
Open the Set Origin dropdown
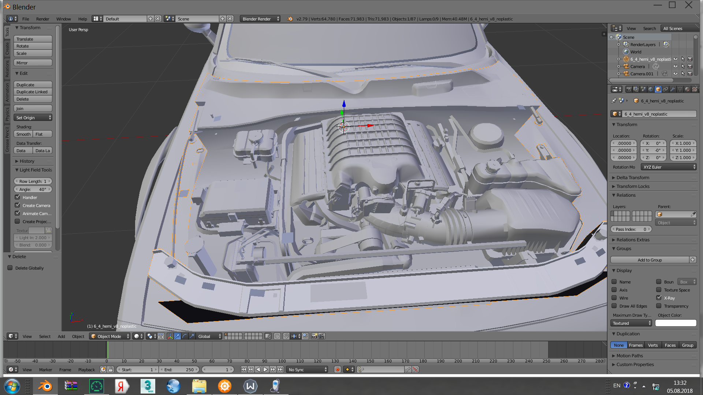click(33, 117)
